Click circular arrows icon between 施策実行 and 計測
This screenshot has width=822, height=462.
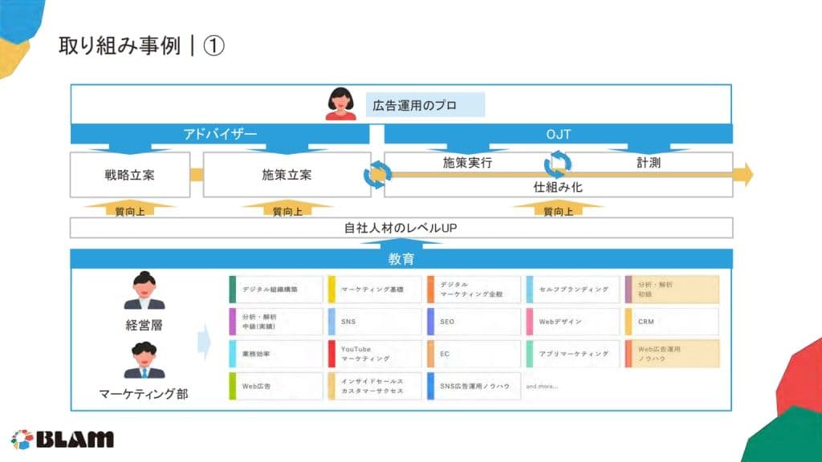click(x=558, y=164)
